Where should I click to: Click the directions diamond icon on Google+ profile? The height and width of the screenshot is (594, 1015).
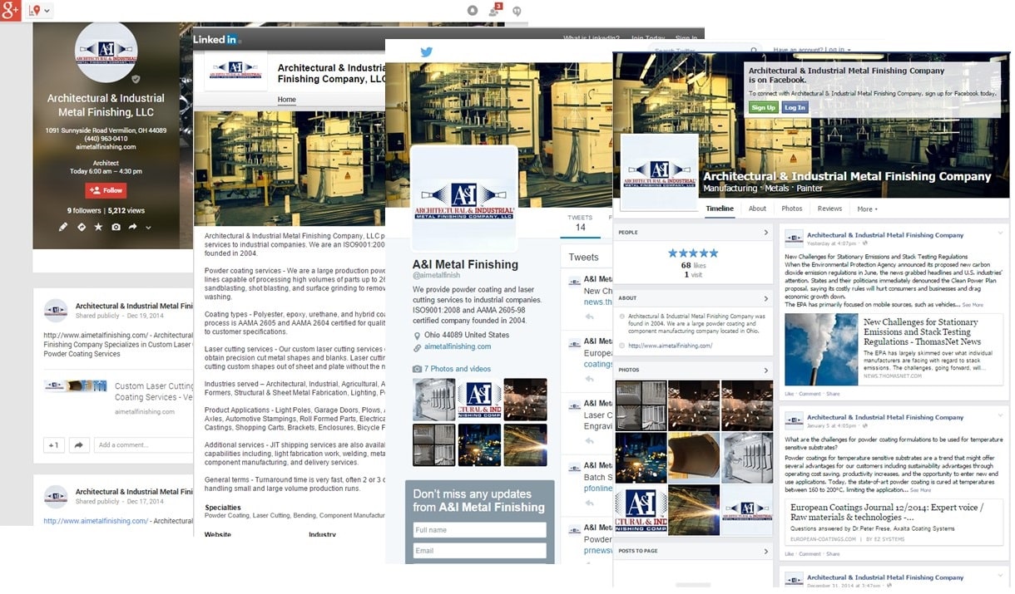click(x=82, y=227)
